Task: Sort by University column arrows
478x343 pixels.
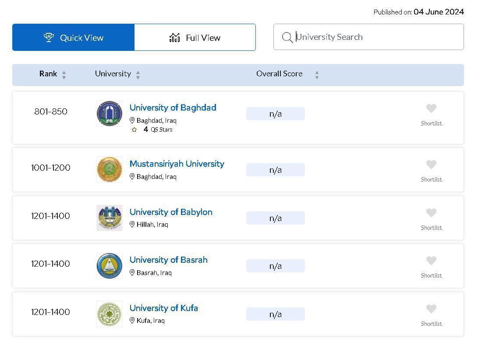Action: pyautogui.click(x=138, y=75)
